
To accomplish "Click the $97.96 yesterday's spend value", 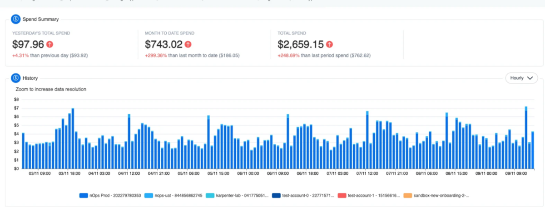I will click(28, 44).
